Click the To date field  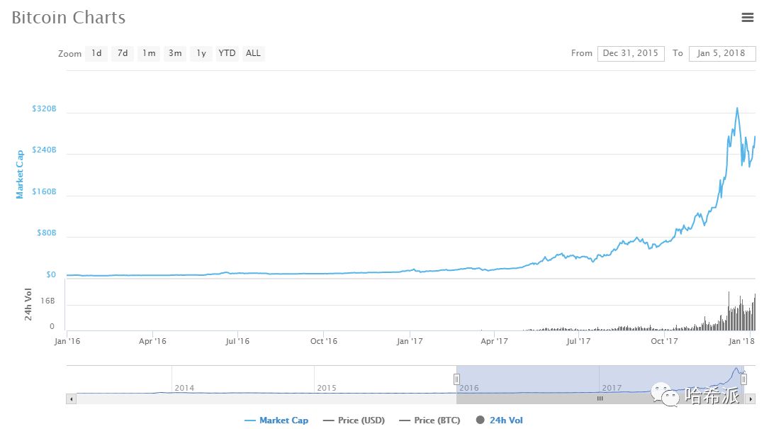(721, 53)
